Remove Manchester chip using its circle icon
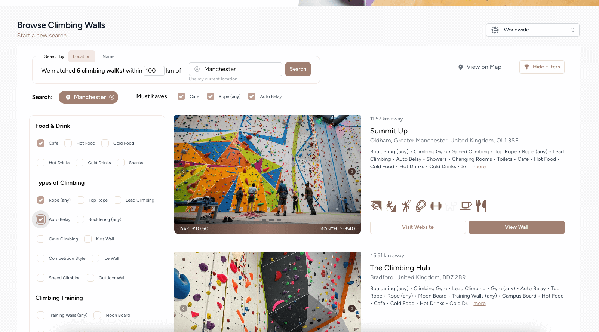This screenshot has width=599, height=332. pyautogui.click(x=112, y=97)
